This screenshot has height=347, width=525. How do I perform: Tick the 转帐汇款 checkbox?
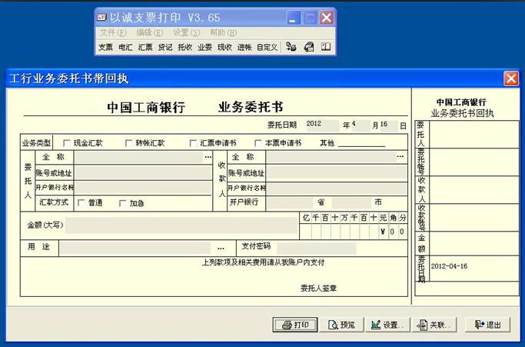(x=127, y=143)
